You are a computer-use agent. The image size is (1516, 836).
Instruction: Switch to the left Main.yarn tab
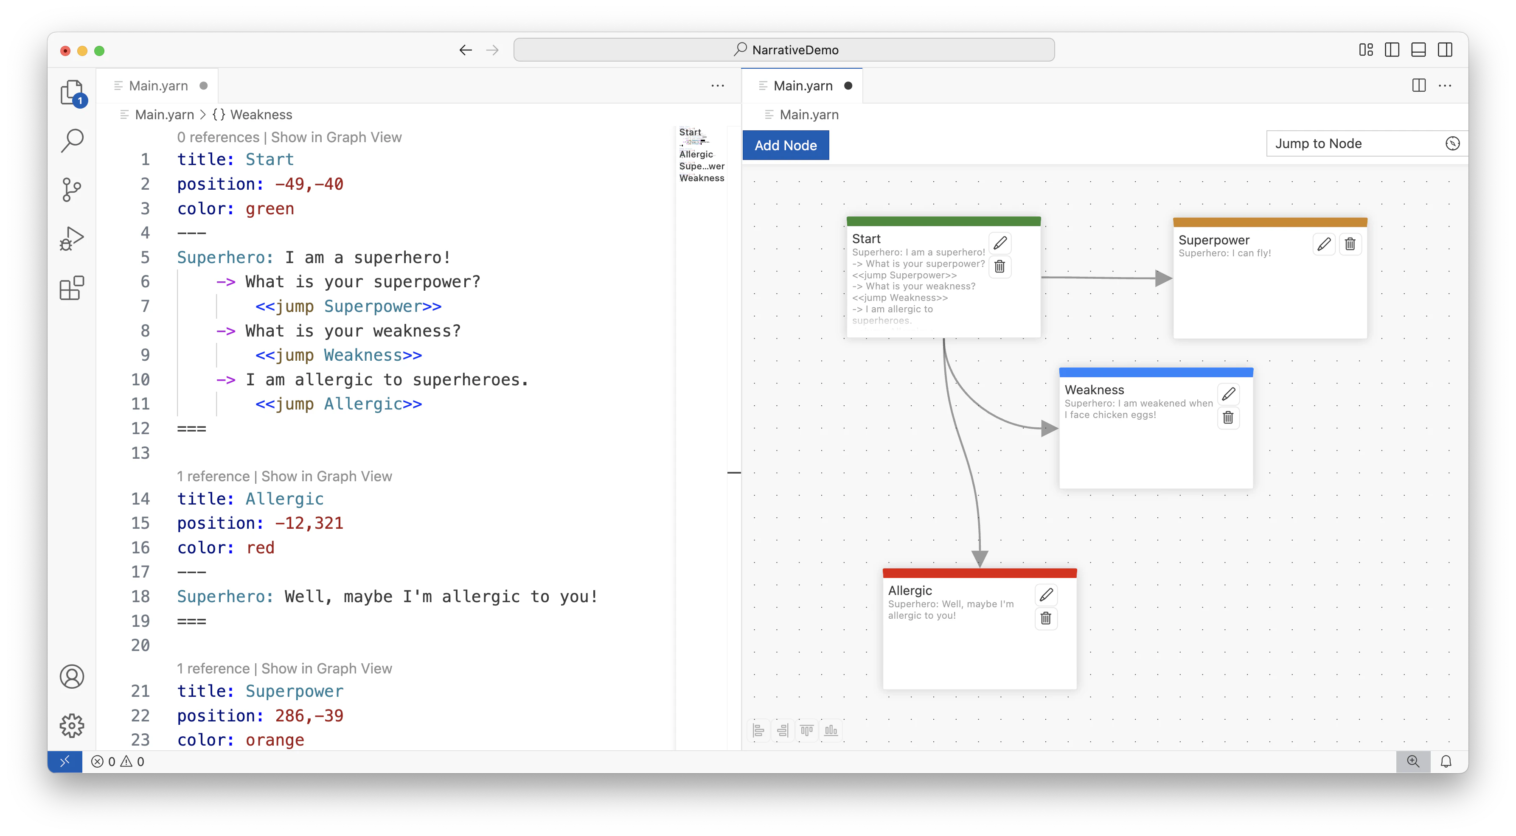[x=158, y=86]
